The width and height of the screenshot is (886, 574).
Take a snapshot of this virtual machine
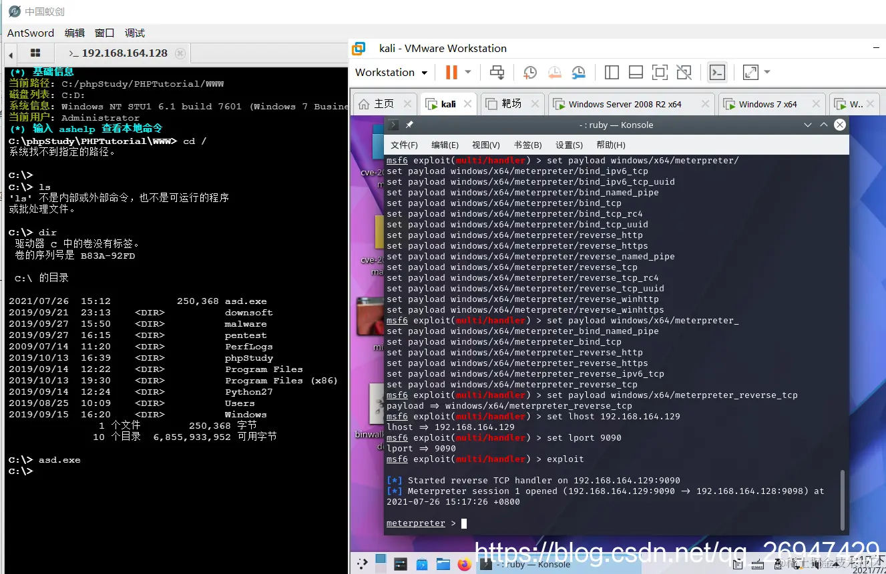(530, 72)
